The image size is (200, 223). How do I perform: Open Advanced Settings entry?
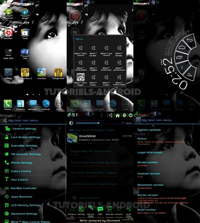[x=33, y=214]
